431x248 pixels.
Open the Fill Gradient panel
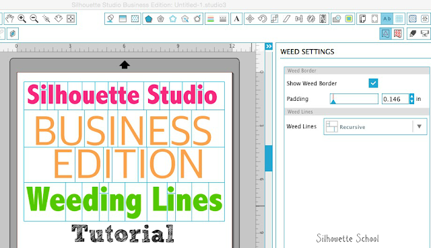(x=123, y=19)
